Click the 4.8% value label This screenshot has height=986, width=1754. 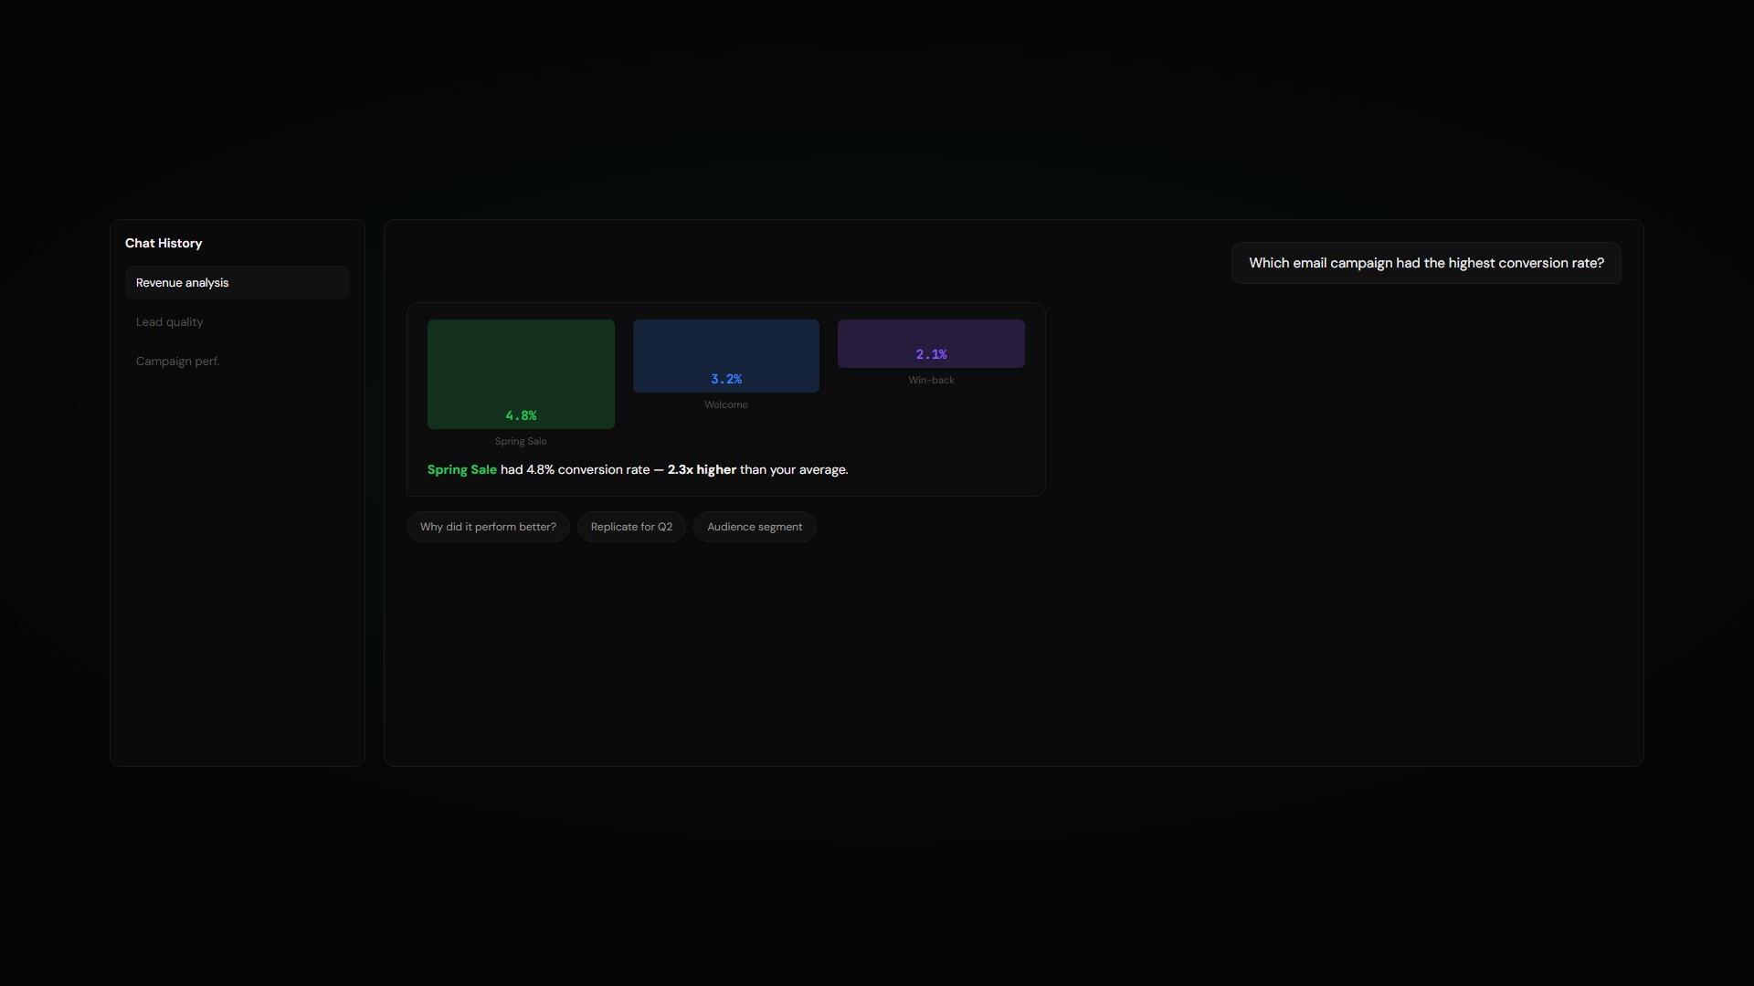[x=521, y=415]
